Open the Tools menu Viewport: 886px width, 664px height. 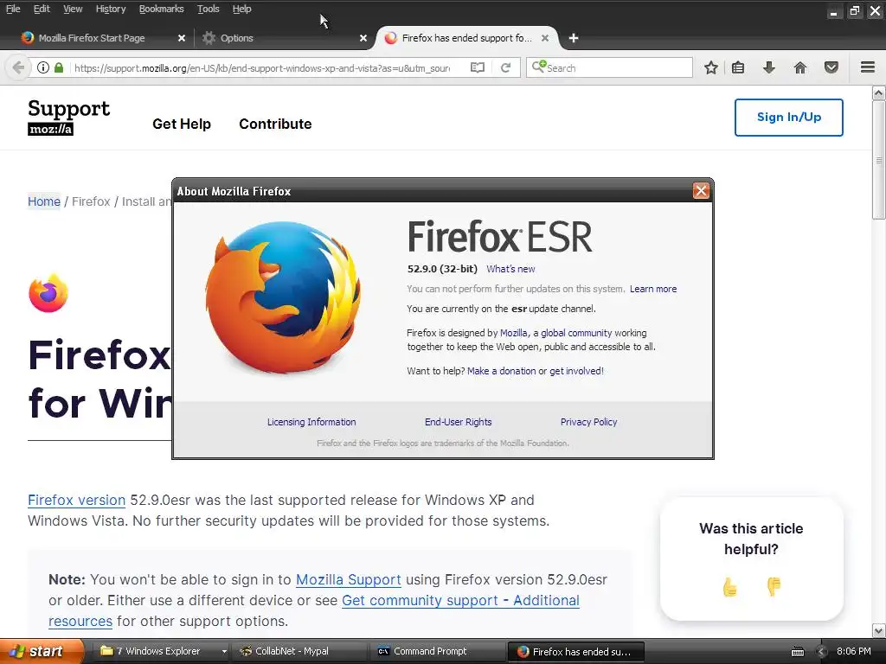point(208,9)
